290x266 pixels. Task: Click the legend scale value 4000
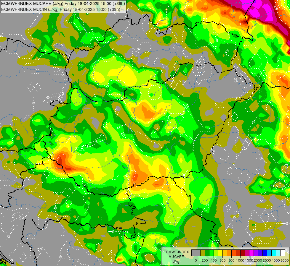(x=276, y=260)
